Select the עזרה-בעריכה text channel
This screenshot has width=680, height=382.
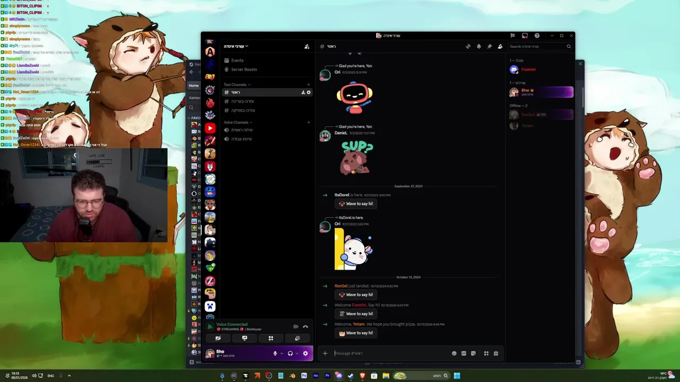click(x=266, y=101)
